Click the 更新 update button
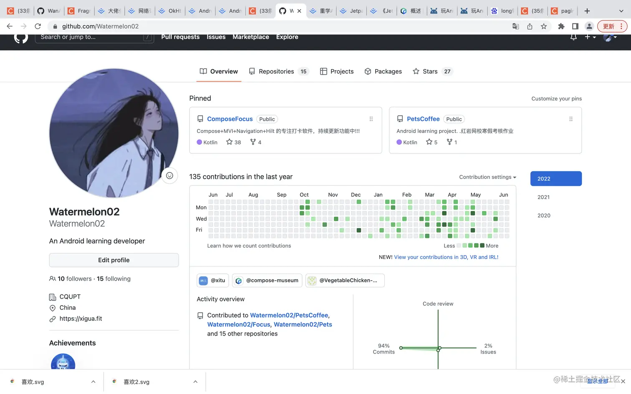This screenshot has height=394, width=631. 612,26
